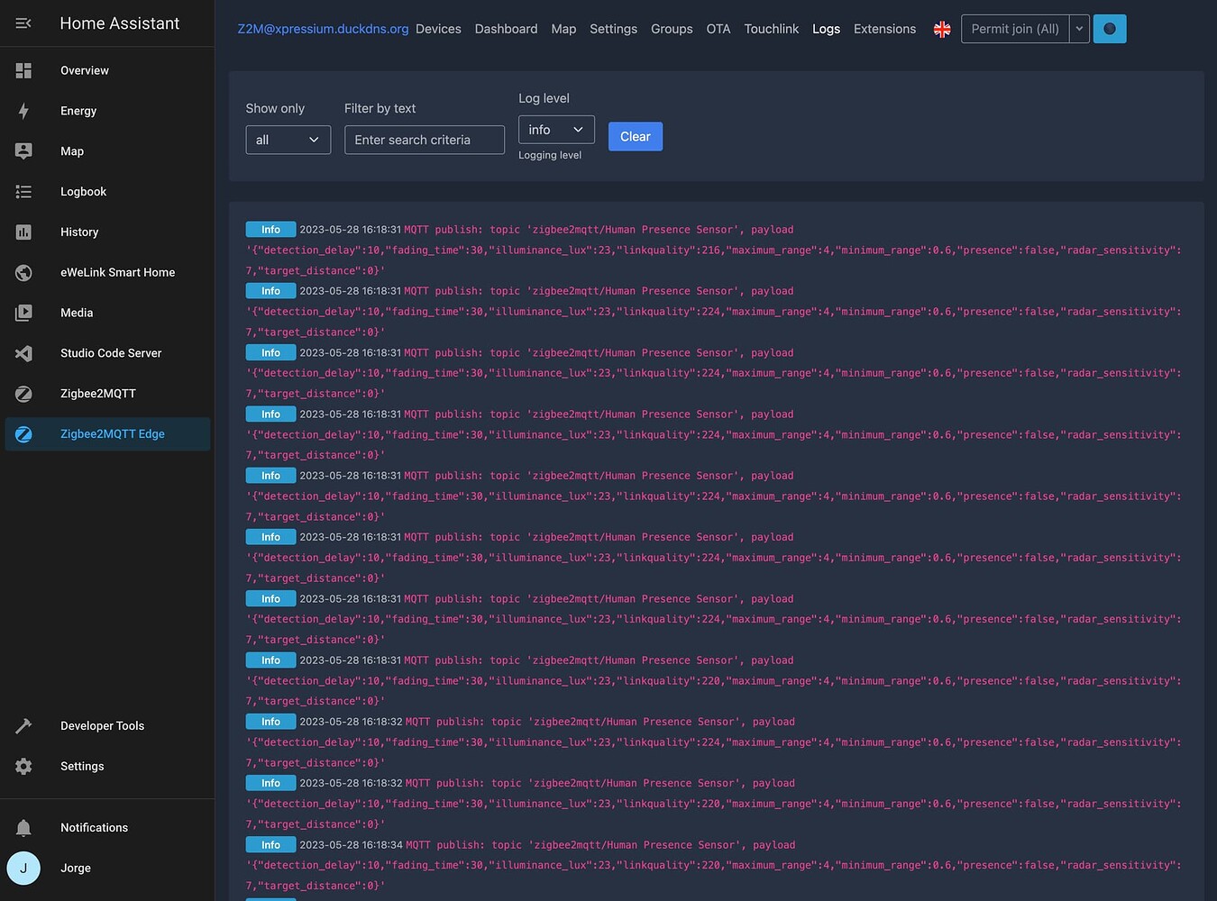
Task: Toggle the blue theme switch button
Action: 1110,29
